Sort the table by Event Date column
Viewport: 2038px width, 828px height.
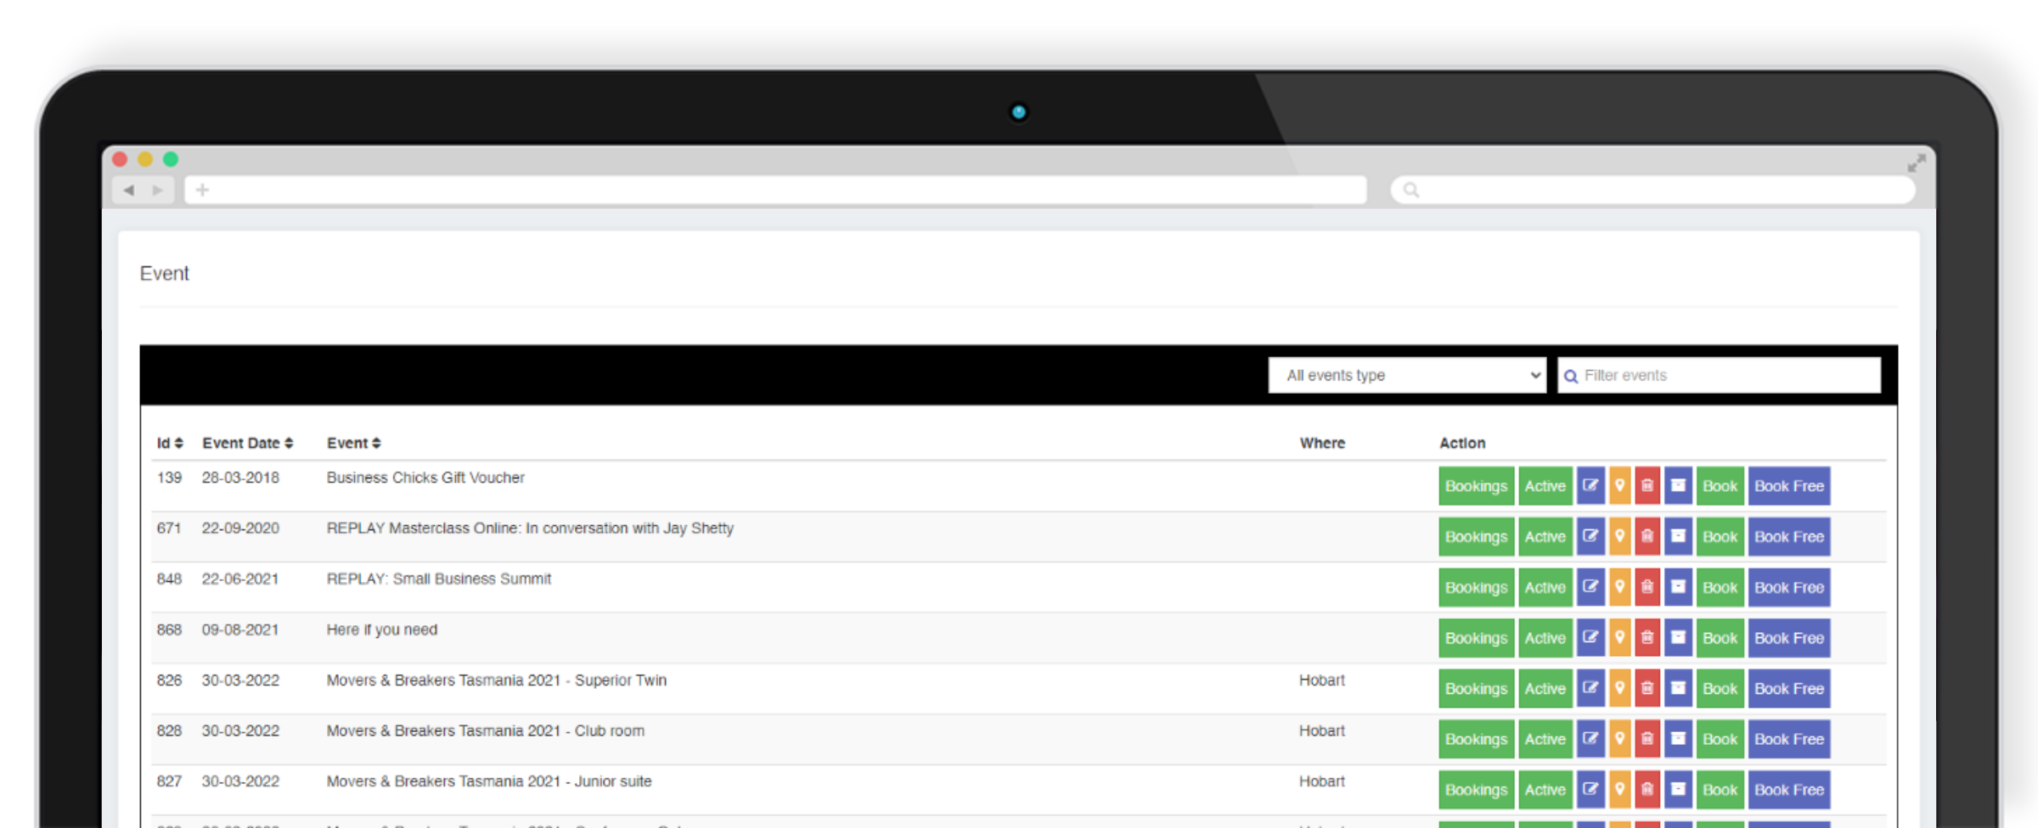247,443
